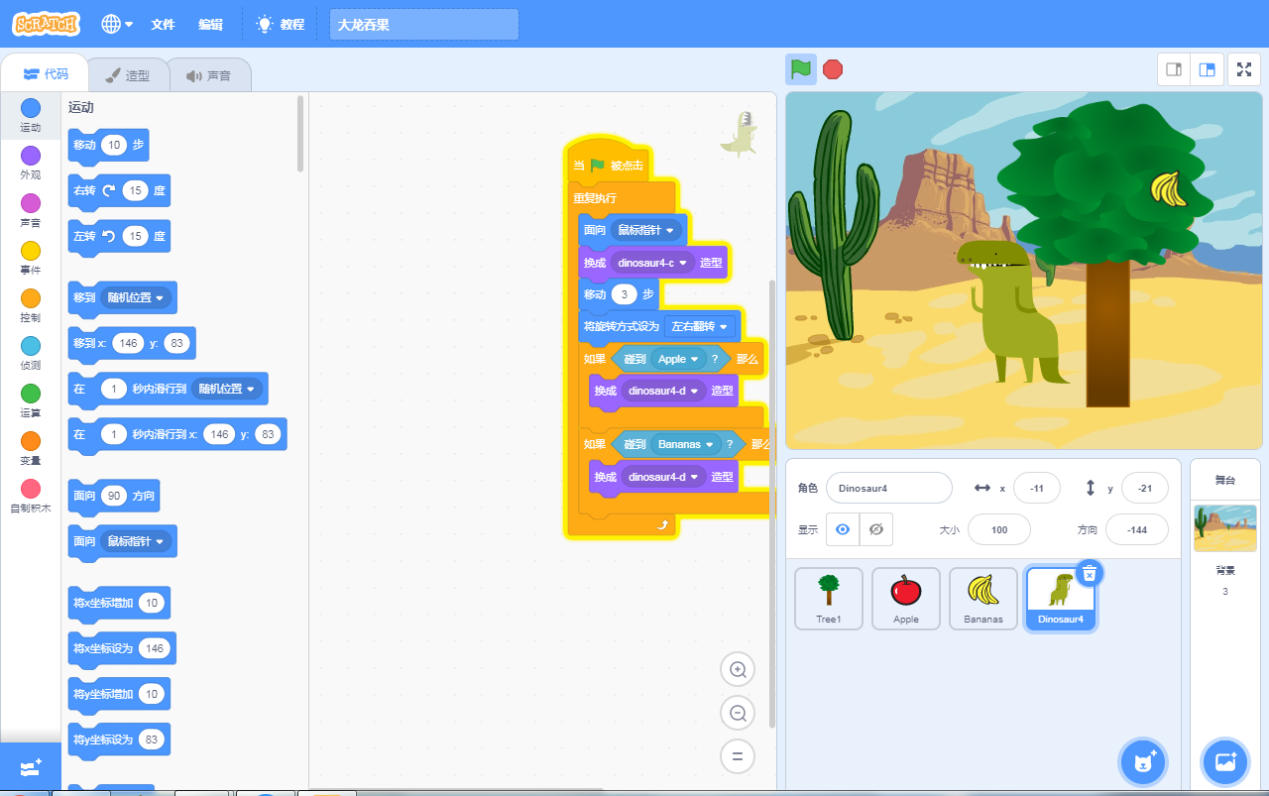This screenshot has width=1269, height=796.
Task: Select the 自制积木 block category
Action: pyautogui.click(x=31, y=496)
